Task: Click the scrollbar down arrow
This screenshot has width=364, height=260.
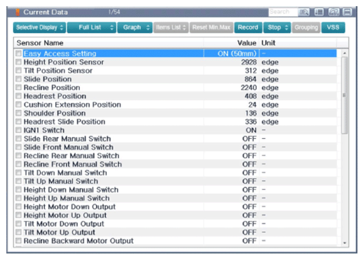Action: tap(345, 243)
